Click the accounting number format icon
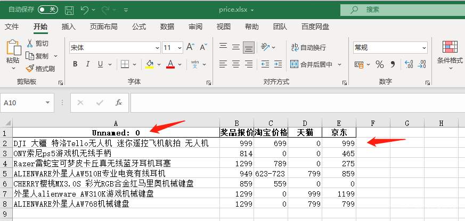Screen dimensions: 465x221 tap(359, 64)
